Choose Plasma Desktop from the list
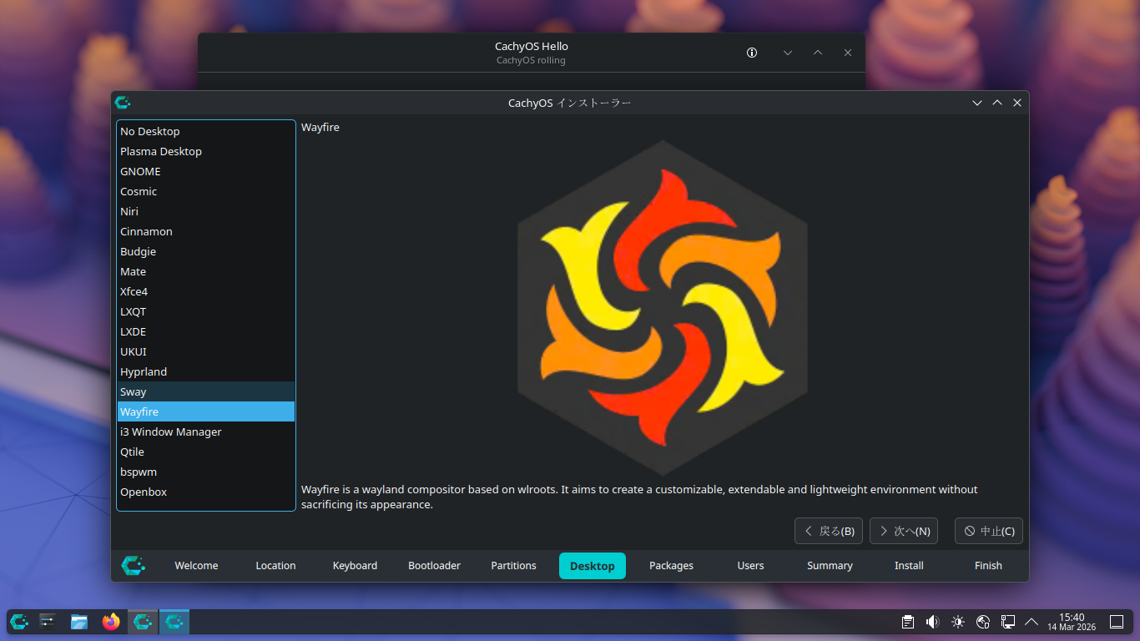The width and height of the screenshot is (1140, 641). tap(206, 151)
